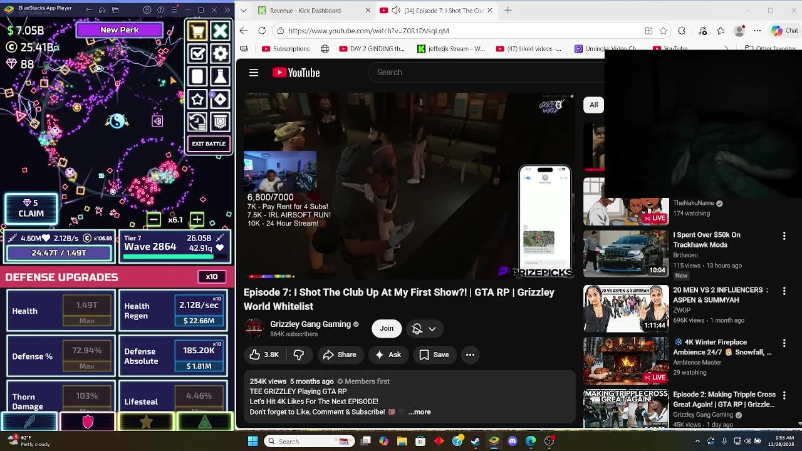Open options for I Spent Over $50k video
This screenshot has height=451, width=802.
click(784, 236)
